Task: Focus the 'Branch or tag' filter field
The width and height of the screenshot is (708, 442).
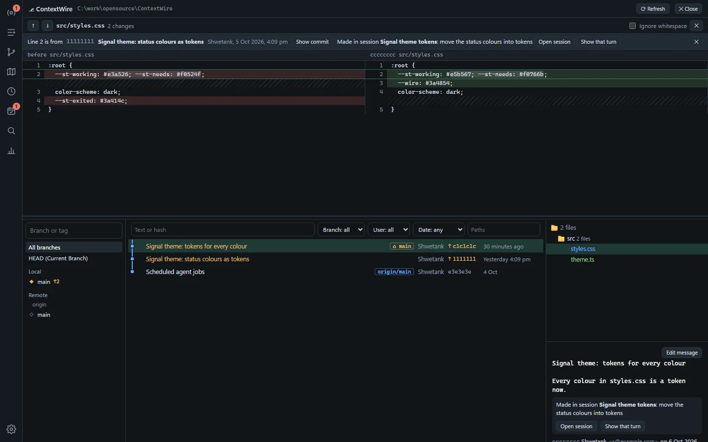Action: [74, 230]
